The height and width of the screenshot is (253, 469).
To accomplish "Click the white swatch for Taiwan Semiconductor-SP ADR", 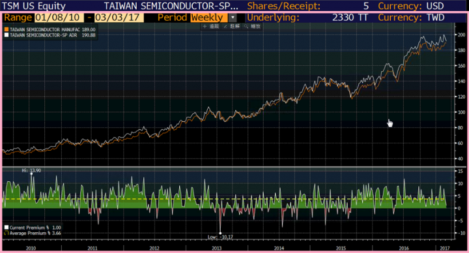I will pos(7,35).
